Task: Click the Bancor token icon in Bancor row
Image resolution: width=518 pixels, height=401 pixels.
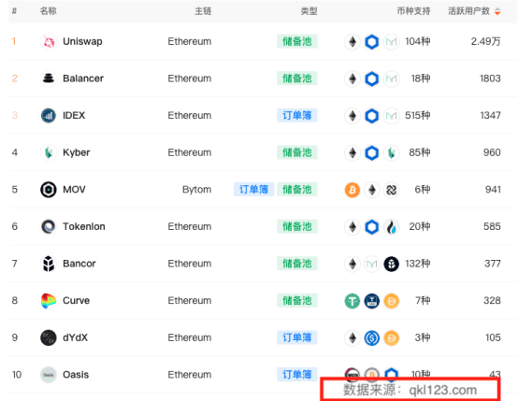Action: tap(392, 264)
